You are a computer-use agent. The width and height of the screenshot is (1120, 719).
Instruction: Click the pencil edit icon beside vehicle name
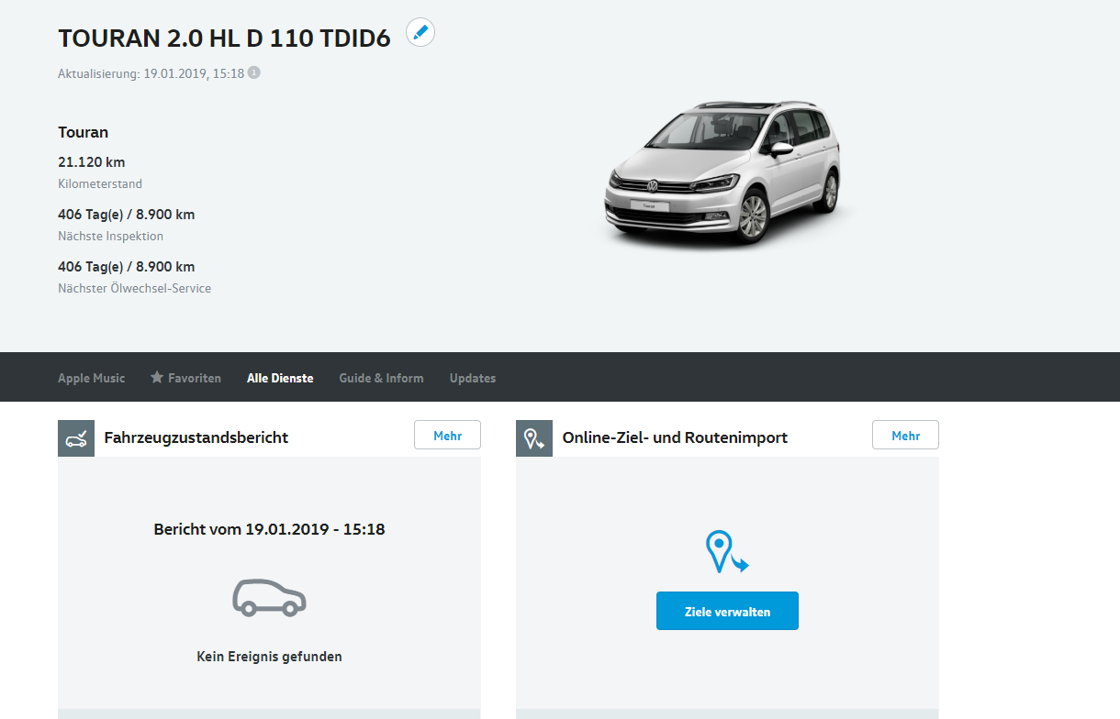tap(420, 33)
